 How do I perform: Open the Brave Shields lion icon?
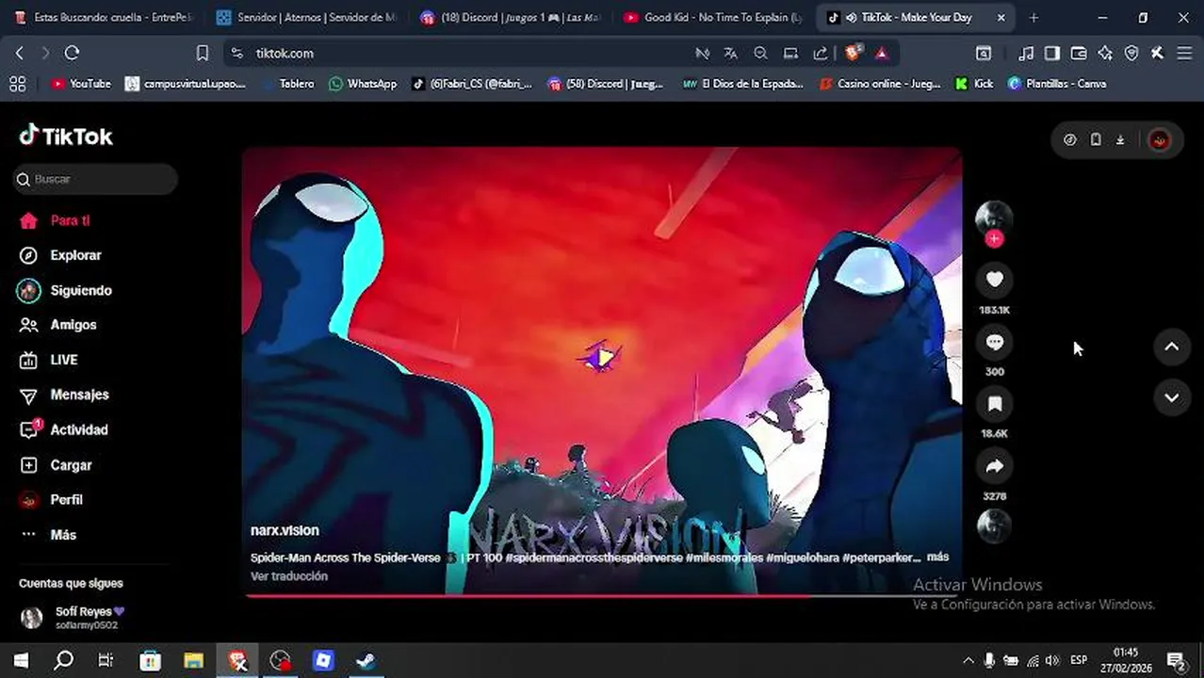(x=853, y=54)
